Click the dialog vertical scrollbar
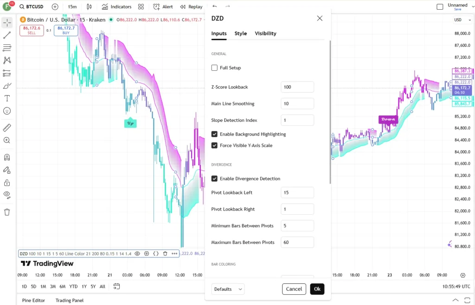The width and height of the screenshot is (475, 305). 330,112
